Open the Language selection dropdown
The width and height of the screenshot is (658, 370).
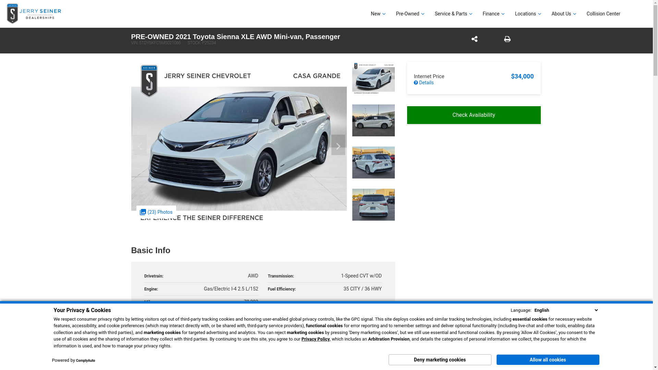click(x=566, y=310)
